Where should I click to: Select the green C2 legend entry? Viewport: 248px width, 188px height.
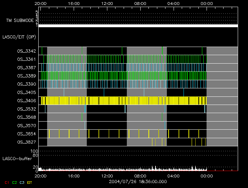[15, 182]
